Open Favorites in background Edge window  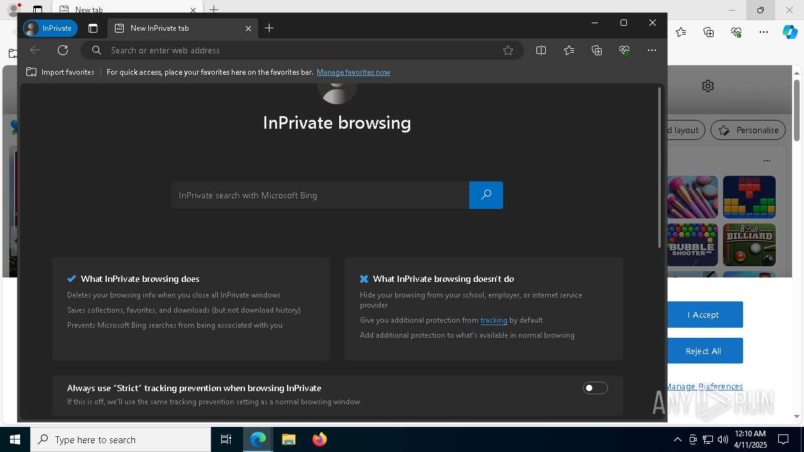[681, 32]
